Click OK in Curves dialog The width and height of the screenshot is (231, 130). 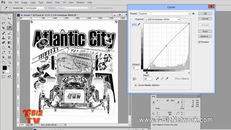(x=205, y=14)
